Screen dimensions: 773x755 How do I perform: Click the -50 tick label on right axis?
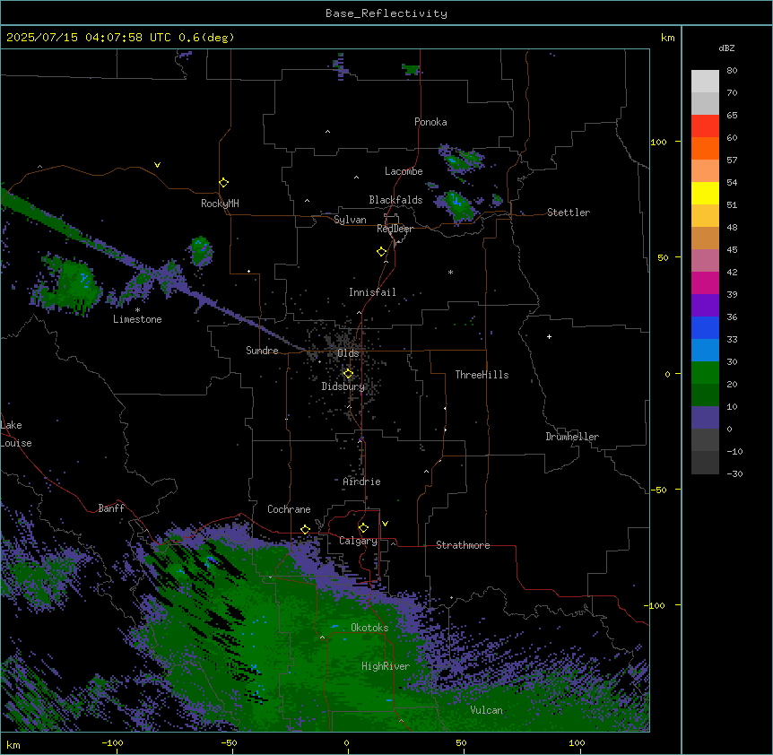[658, 490]
